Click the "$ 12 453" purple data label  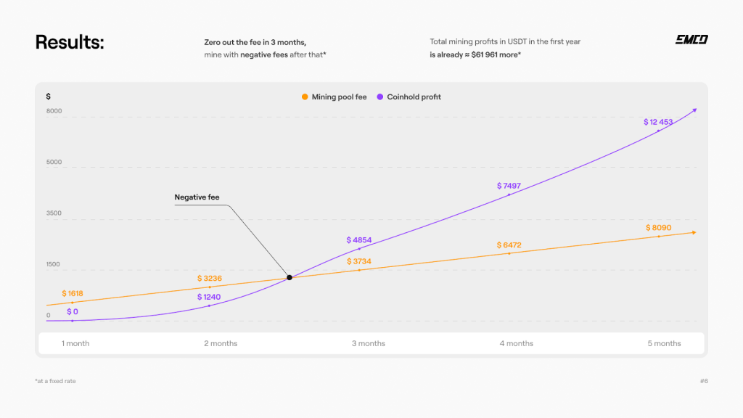click(658, 122)
